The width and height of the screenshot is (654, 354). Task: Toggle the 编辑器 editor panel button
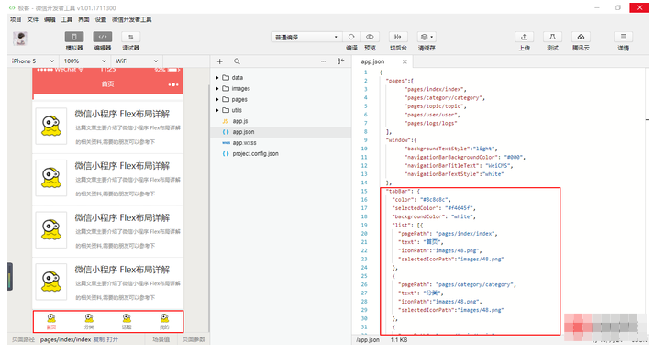[103, 37]
